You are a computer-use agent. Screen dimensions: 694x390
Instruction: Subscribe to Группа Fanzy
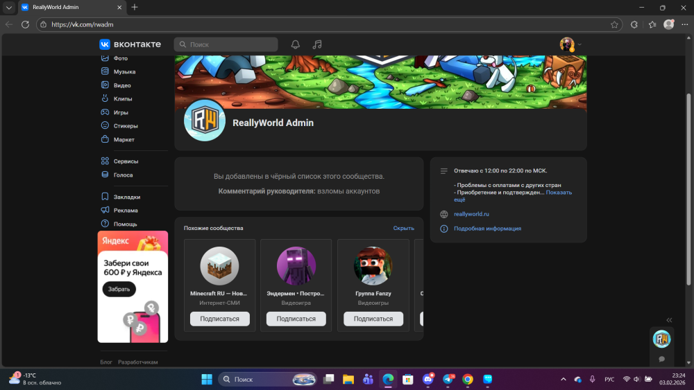[373, 319]
